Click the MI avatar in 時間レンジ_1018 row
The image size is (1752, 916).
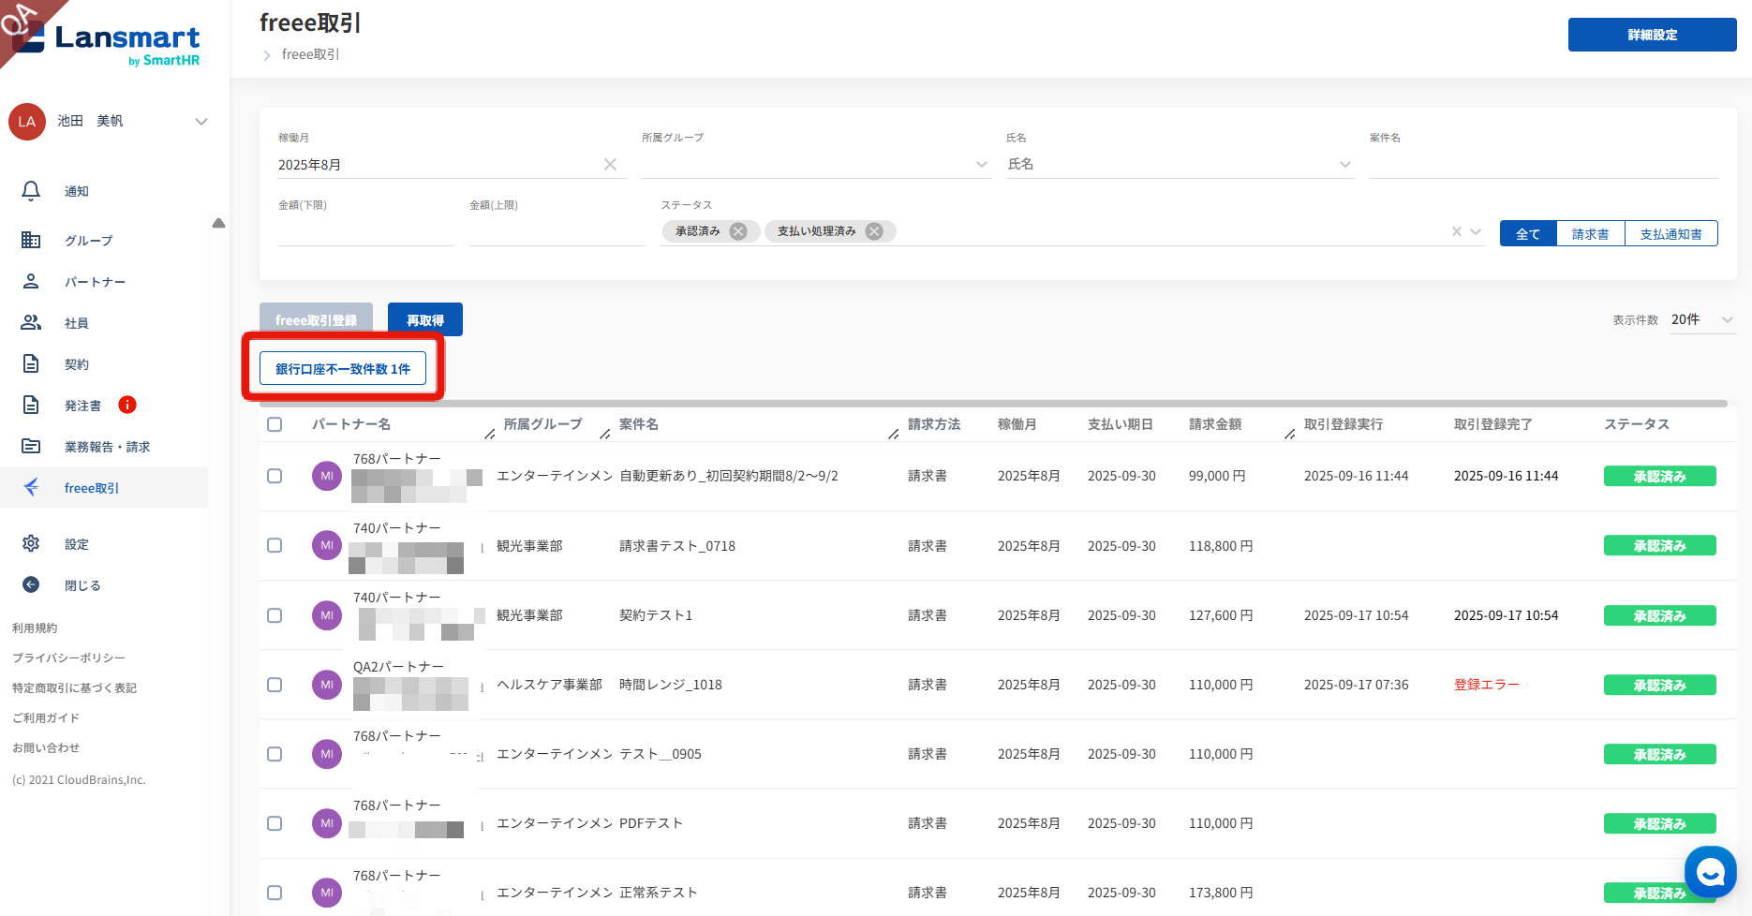click(x=327, y=685)
